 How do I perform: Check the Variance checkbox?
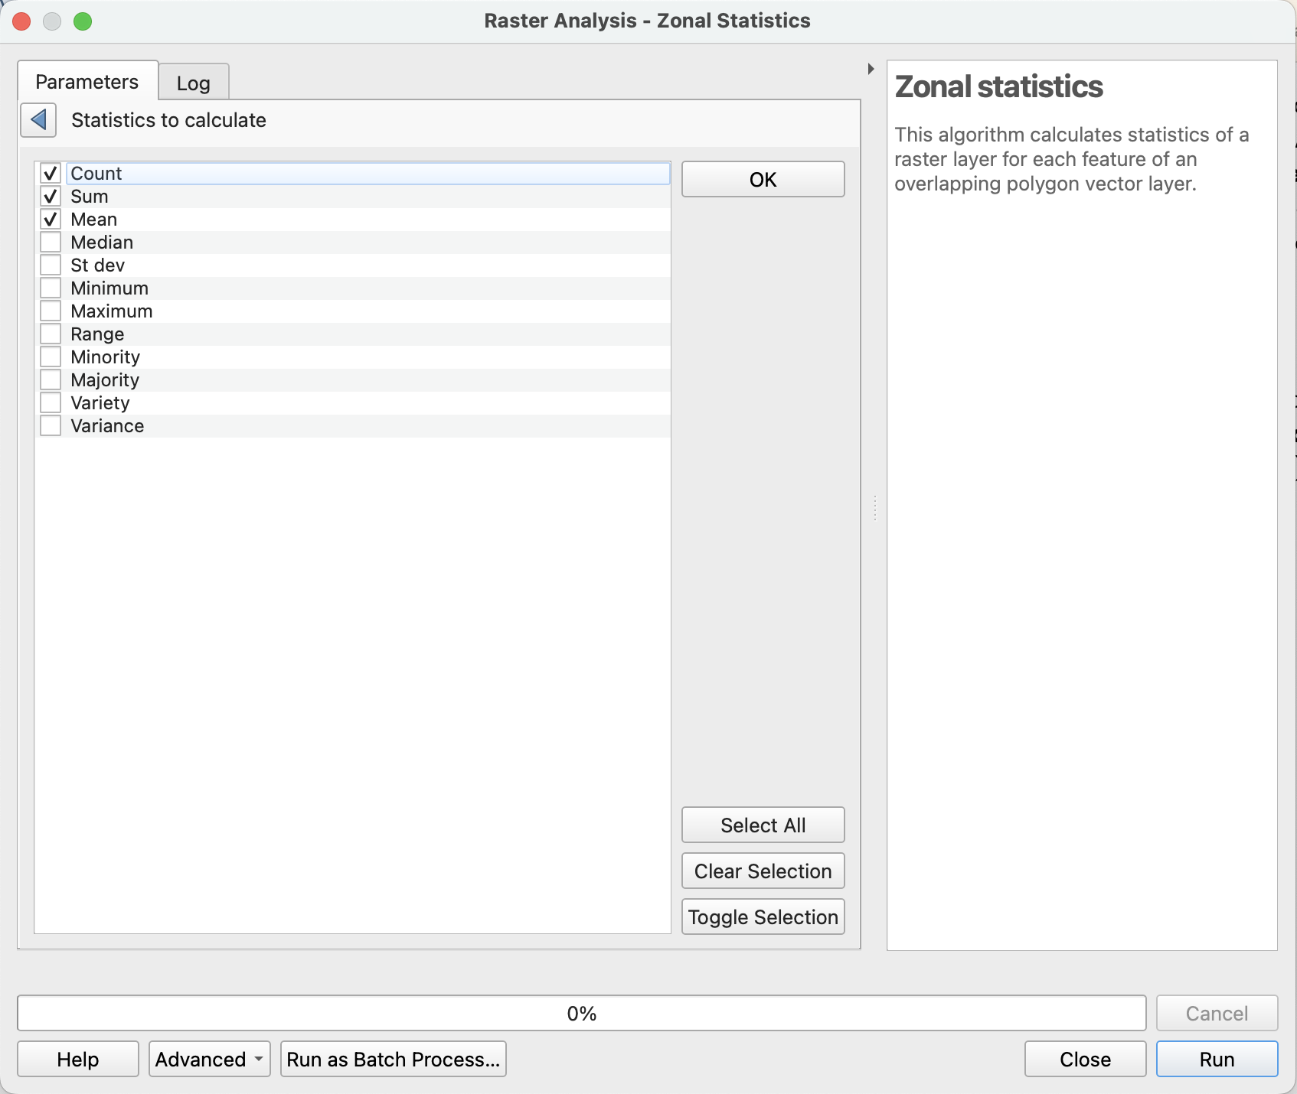pyautogui.click(x=51, y=426)
